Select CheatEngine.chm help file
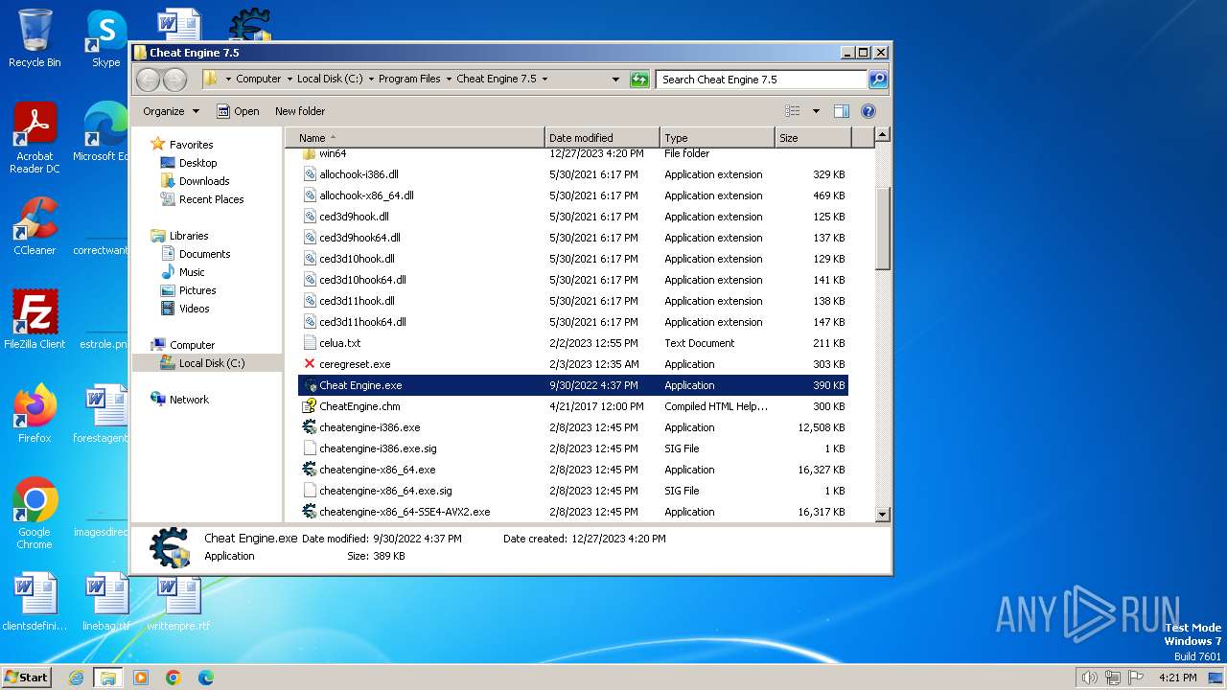Screen dimensions: 1227x690 tap(359, 406)
